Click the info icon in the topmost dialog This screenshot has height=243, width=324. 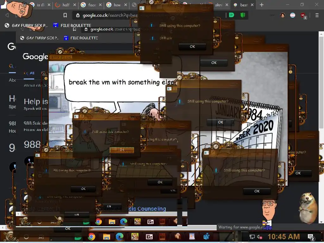pyautogui.click(x=152, y=25)
